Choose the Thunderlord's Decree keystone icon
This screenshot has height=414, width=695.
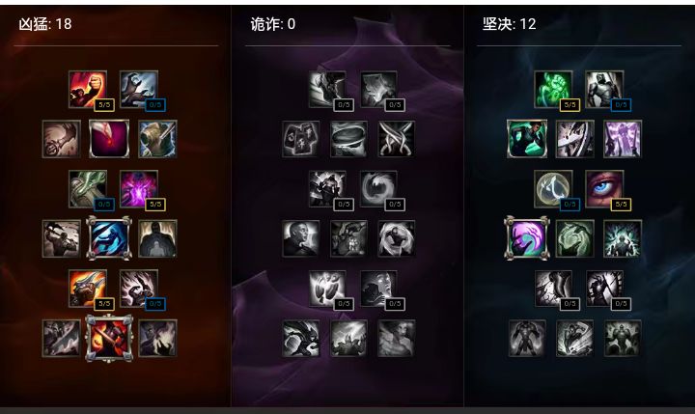coord(348,338)
